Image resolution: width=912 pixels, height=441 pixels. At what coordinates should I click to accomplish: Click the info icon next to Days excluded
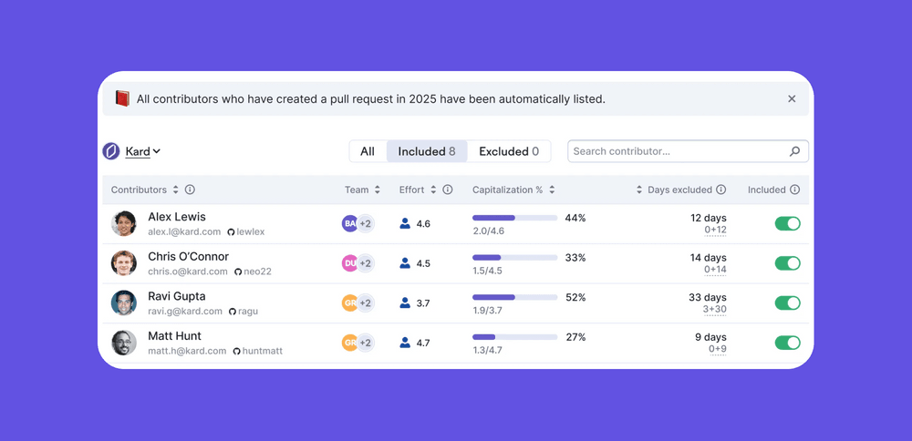[721, 190]
